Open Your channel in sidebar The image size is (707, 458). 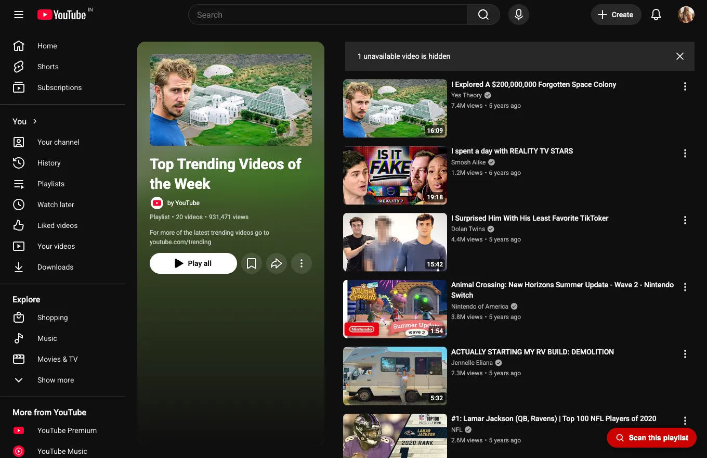click(62, 142)
